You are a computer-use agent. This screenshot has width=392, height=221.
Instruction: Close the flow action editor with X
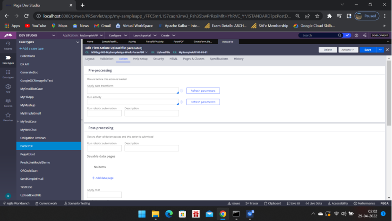tap(387, 50)
